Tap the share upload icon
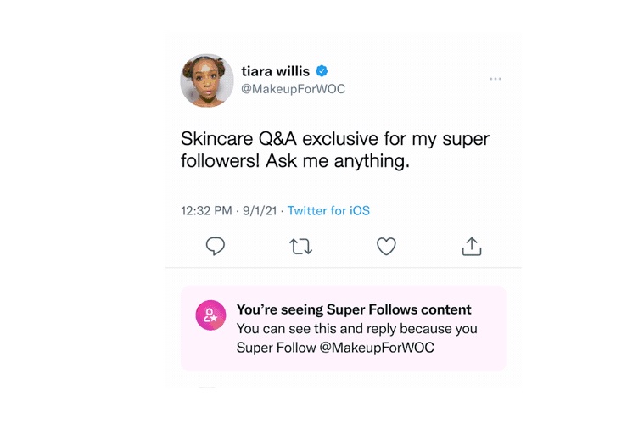This screenshot has height=440, width=644. (472, 246)
